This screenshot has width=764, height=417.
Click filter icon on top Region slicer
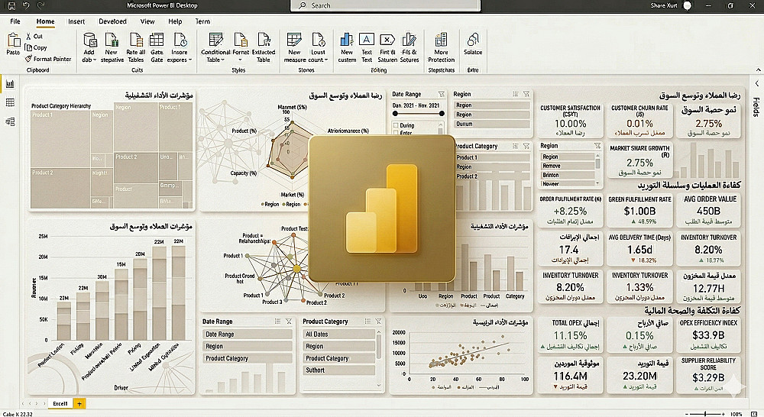click(526, 94)
